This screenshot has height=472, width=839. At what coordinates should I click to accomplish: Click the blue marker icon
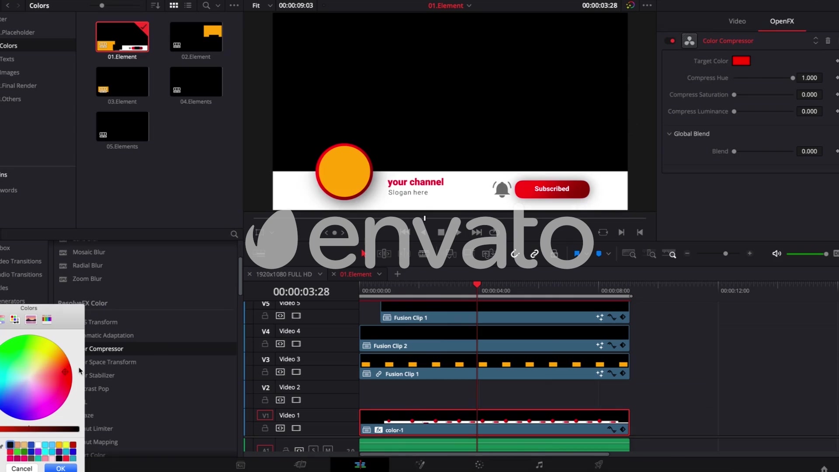(x=599, y=253)
